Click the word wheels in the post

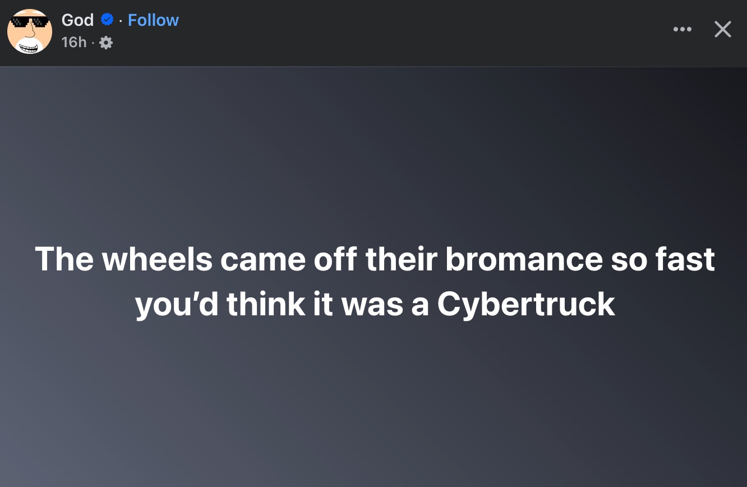(x=157, y=259)
